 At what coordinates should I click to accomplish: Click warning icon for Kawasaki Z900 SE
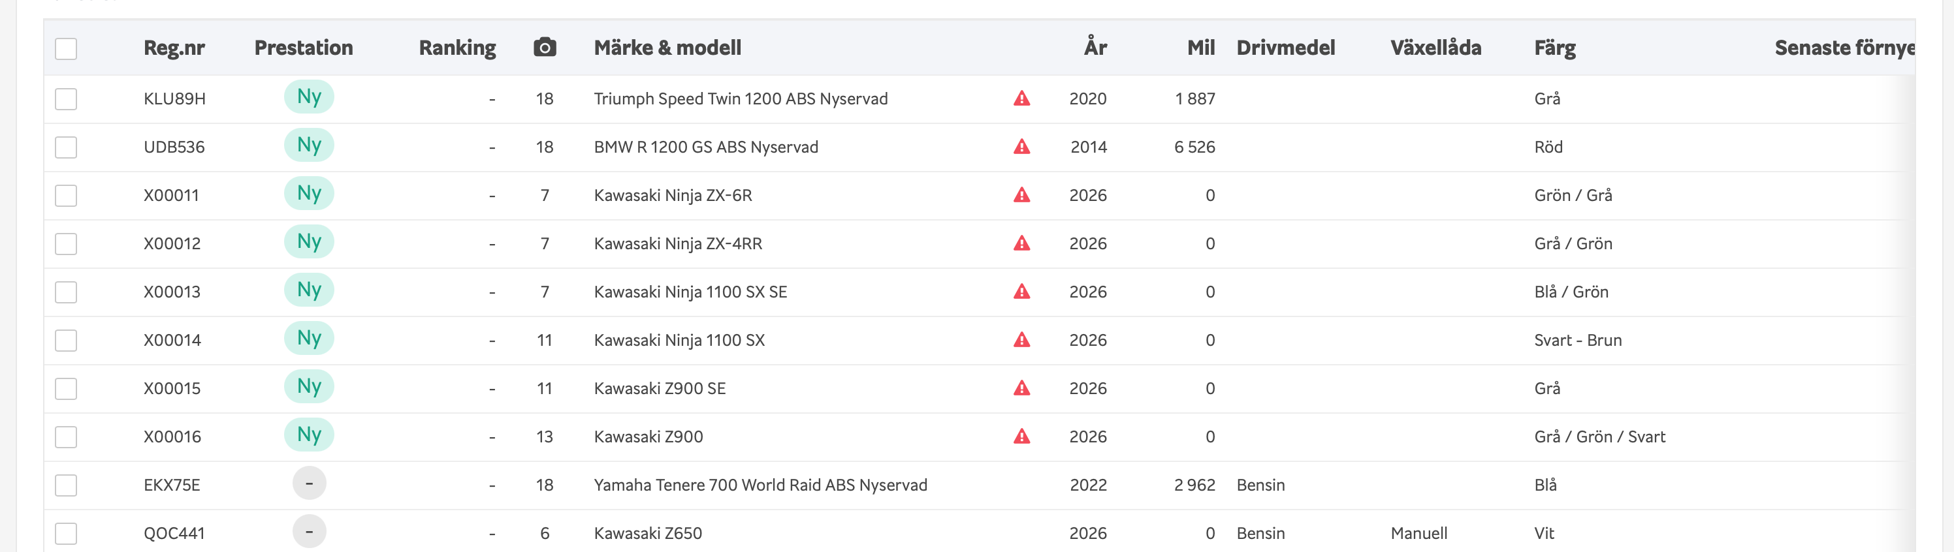[x=1022, y=388]
